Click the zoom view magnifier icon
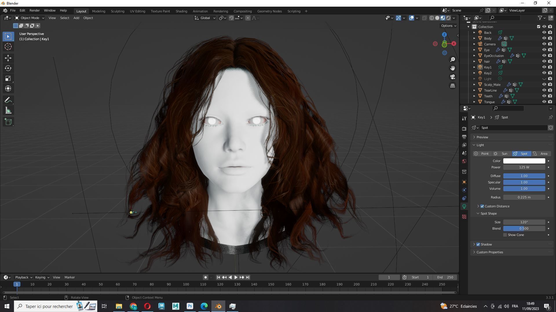Image resolution: width=556 pixels, height=312 pixels. [x=453, y=60]
